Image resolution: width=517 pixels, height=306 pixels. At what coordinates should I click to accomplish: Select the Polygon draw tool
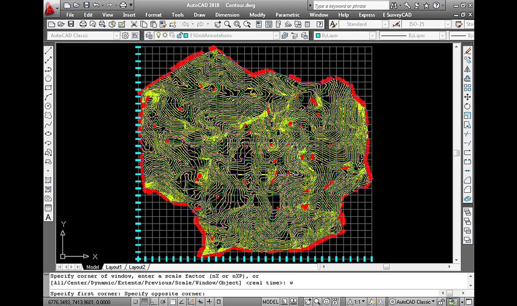pos(48,79)
